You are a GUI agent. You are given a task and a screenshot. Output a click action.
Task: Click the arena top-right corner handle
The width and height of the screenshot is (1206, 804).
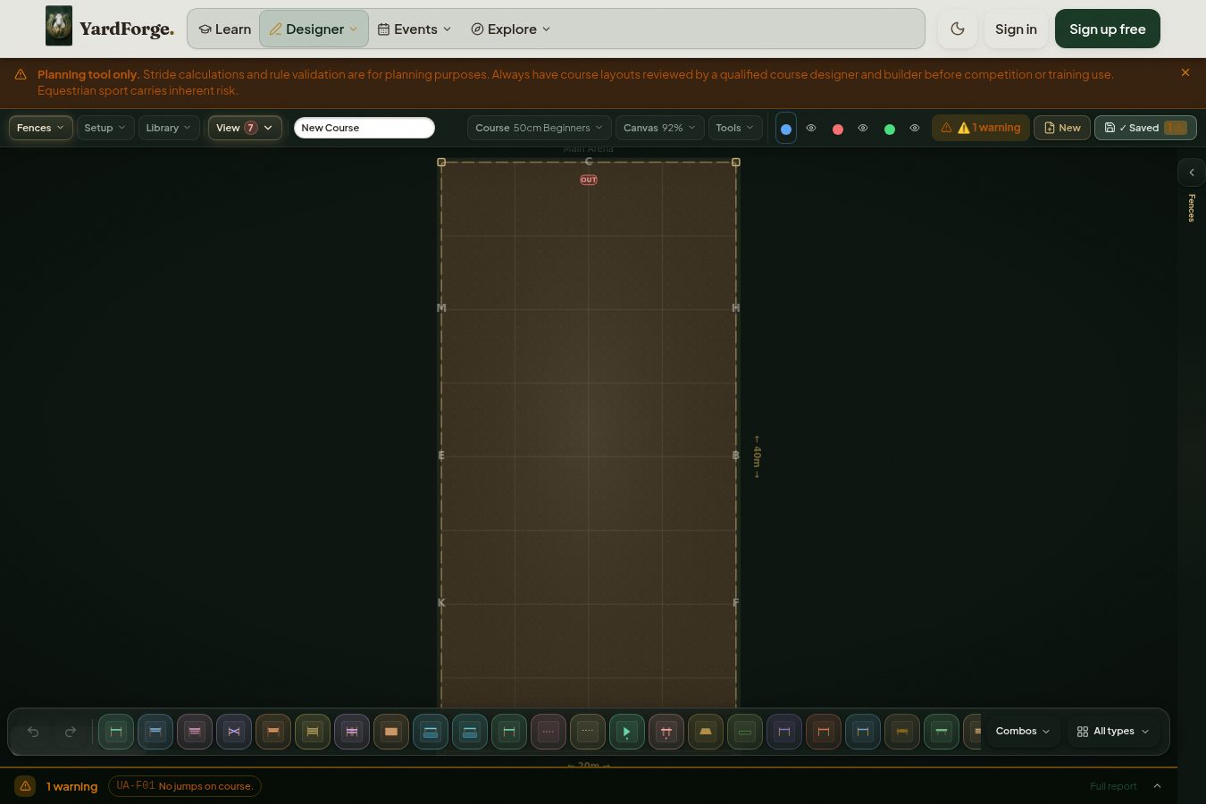[x=736, y=162]
